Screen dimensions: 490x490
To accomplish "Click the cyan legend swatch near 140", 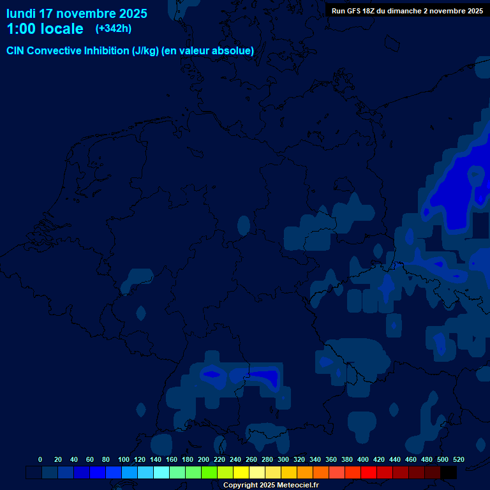I will 161,473.
